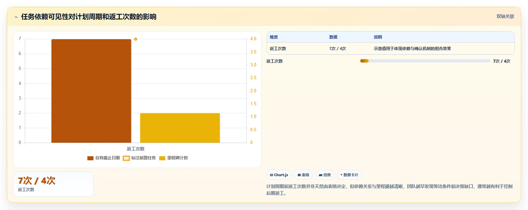
Task: Click the 返工次数 progress bar
Action: point(425,61)
